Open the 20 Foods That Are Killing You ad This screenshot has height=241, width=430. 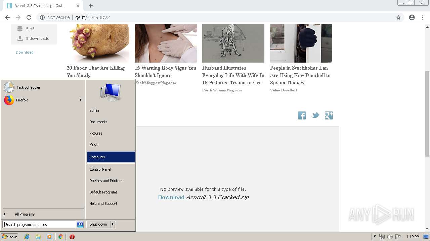click(96, 72)
